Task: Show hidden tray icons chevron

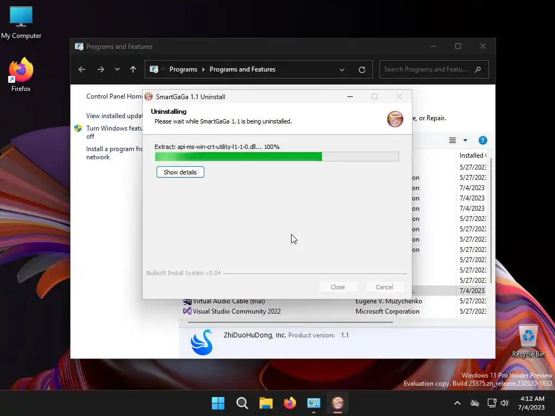Action: tap(457, 403)
